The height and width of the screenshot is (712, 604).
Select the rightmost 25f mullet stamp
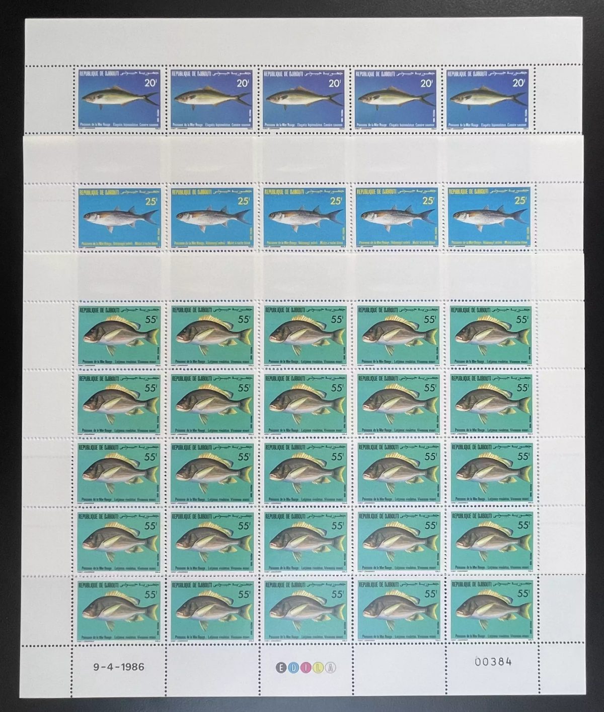point(489,217)
